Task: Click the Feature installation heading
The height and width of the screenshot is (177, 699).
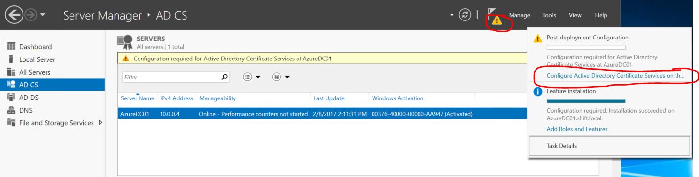Action: pos(571,91)
